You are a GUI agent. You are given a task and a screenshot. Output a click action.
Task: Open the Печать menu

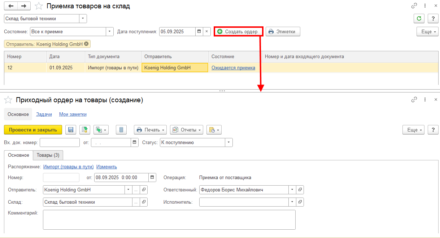pyautogui.click(x=151, y=130)
